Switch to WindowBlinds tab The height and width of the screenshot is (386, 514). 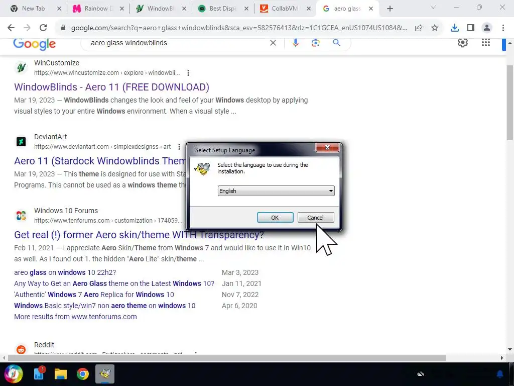[160, 9]
